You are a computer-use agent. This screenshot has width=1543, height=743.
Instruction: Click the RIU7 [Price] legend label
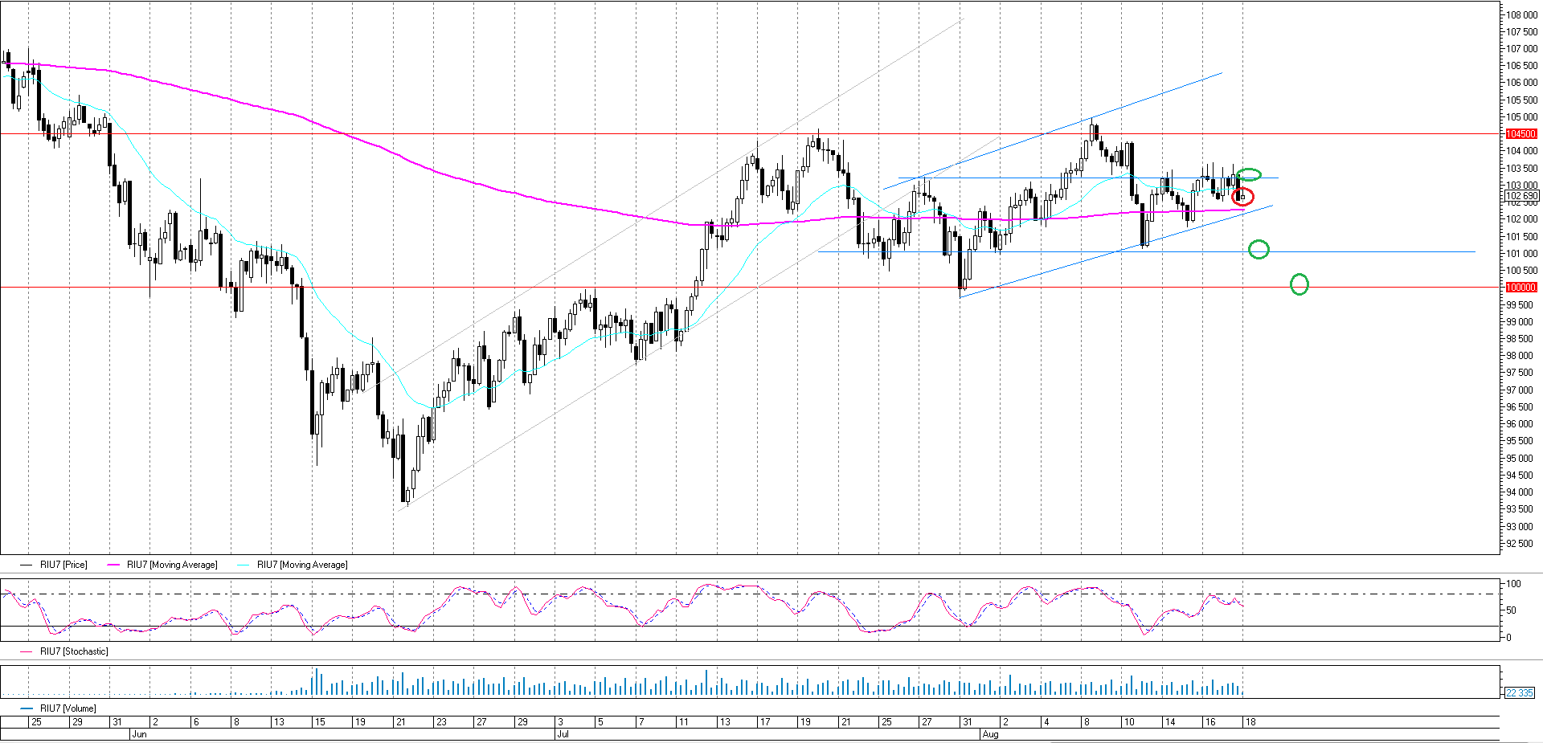[x=63, y=565]
